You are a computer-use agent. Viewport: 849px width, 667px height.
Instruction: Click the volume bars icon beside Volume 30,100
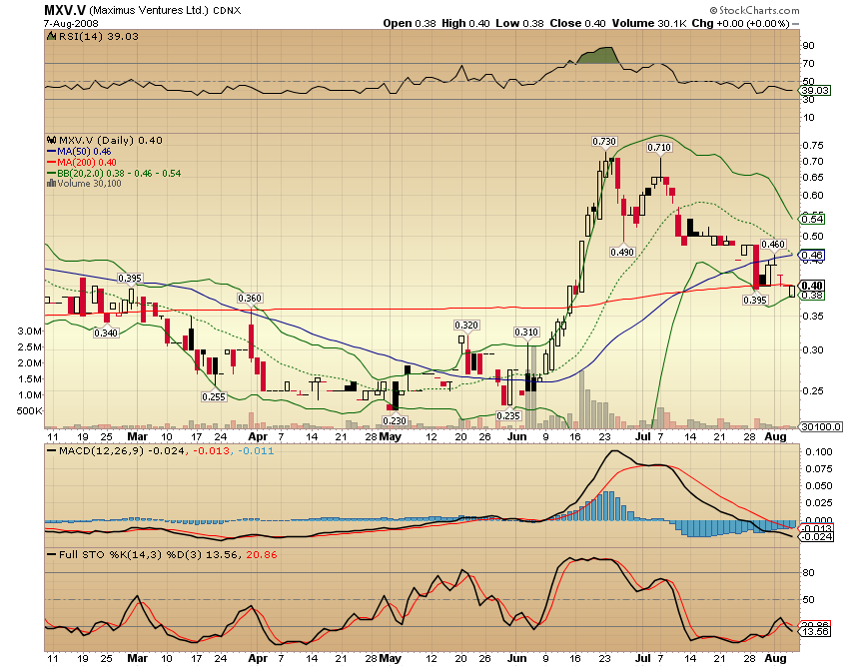[x=51, y=184]
